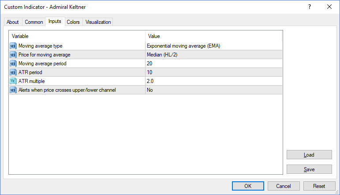This screenshot has width=340, height=195.
Task: Click the icon next to Price for moving average
Action: coord(13,55)
